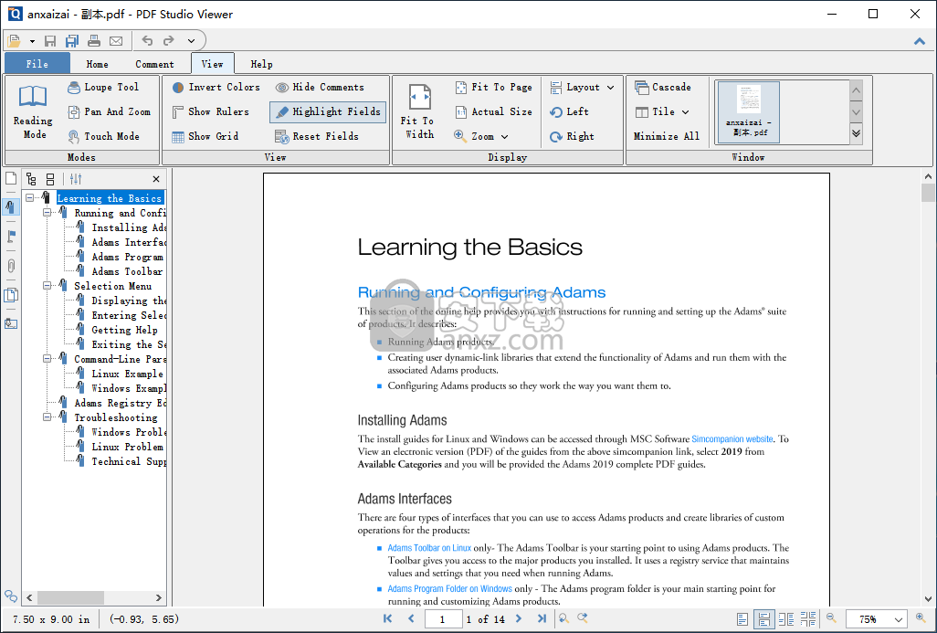Click Minimize All windows
This screenshot has width=937, height=633.
coord(667,136)
